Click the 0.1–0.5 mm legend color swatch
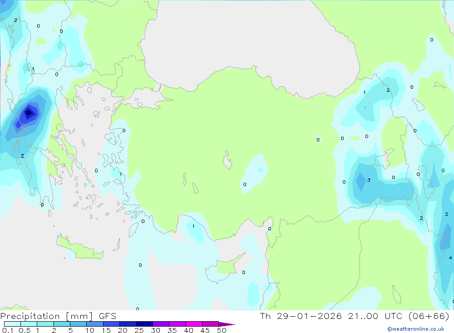This screenshot has width=454, height=333. [12, 324]
